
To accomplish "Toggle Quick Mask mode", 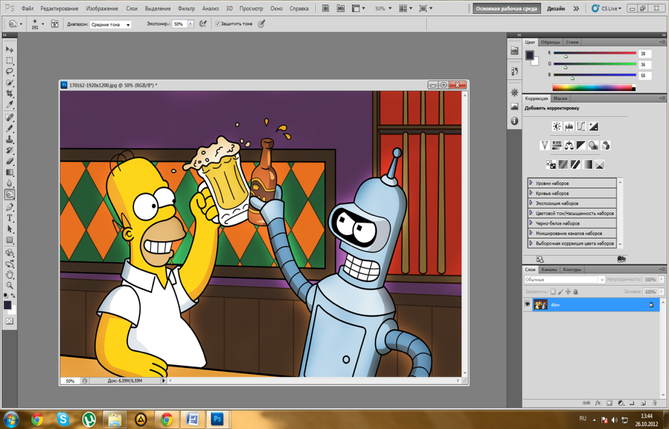I will [9, 321].
